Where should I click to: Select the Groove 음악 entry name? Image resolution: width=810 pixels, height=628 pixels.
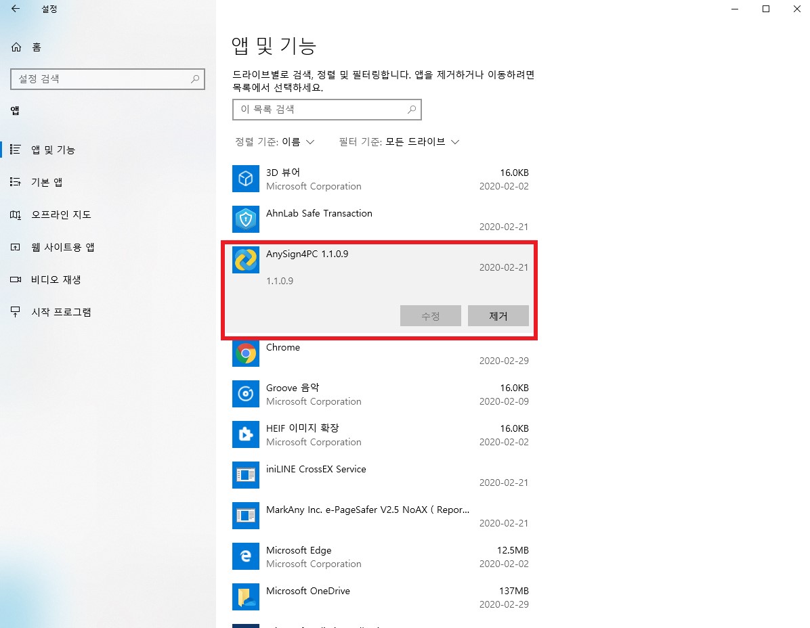293,388
